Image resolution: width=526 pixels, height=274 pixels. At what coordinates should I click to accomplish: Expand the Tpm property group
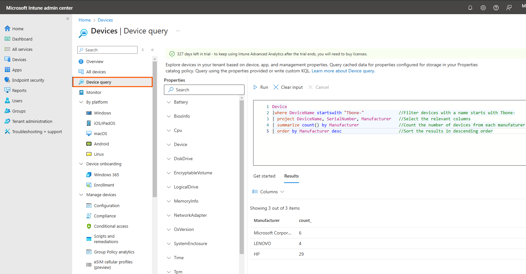click(169, 272)
